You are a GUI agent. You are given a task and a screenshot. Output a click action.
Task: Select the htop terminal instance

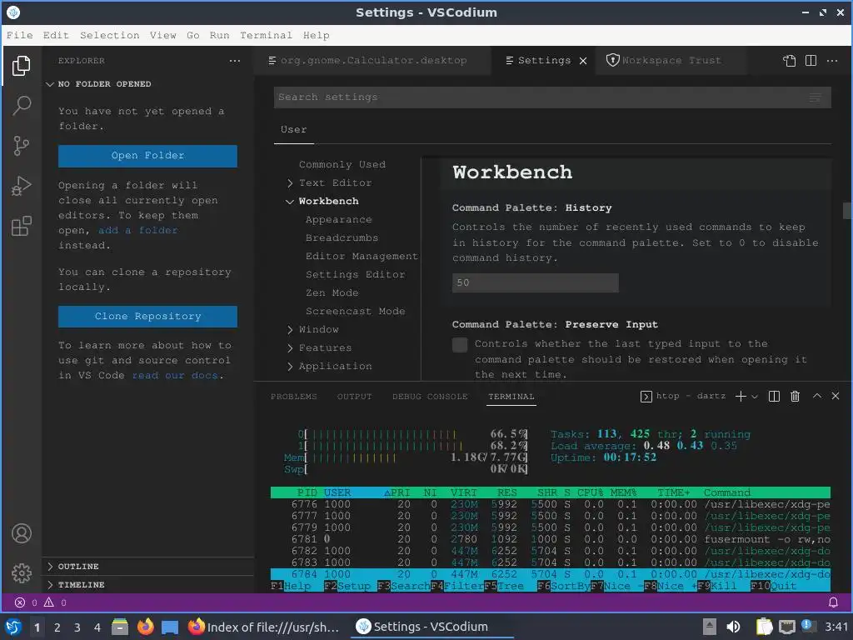point(683,396)
